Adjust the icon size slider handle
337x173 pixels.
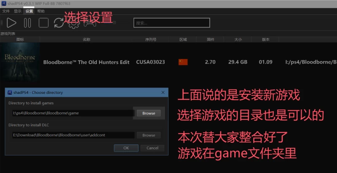pos(114,23)
